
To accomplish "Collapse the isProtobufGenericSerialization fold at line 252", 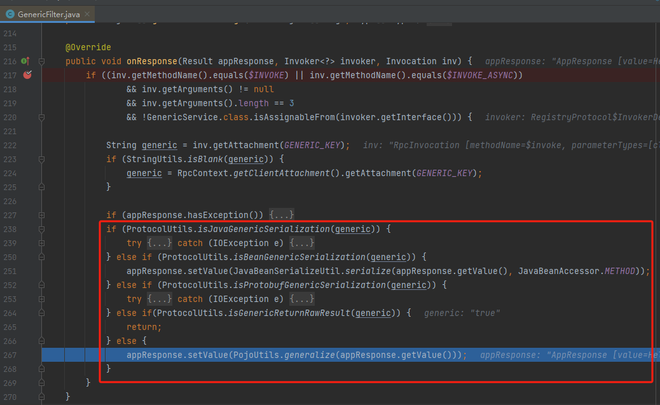I will pyautogui.click(x=42, y=285).
